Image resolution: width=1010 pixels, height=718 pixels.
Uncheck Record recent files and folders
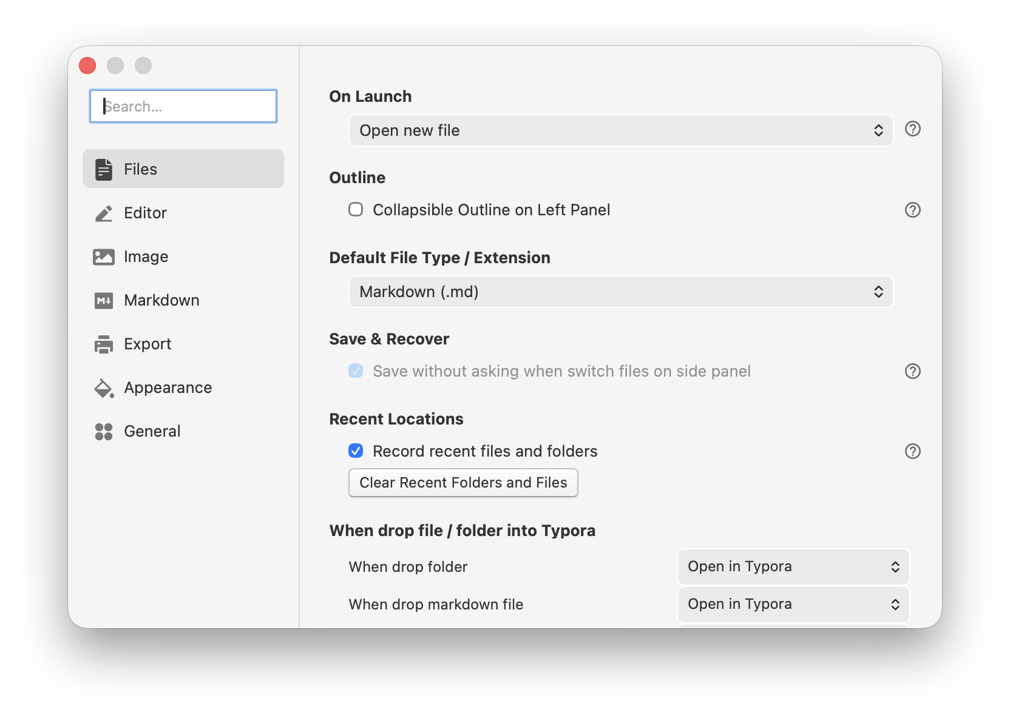pos(356,451)
